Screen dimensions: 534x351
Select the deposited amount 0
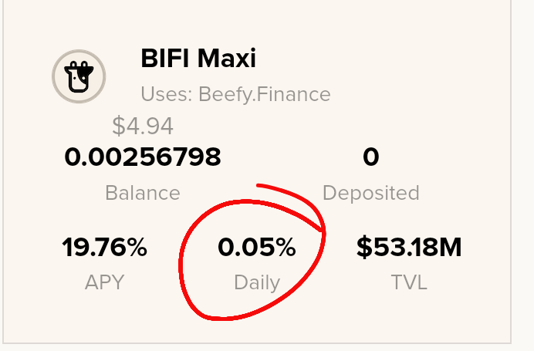tap(371, 157)
